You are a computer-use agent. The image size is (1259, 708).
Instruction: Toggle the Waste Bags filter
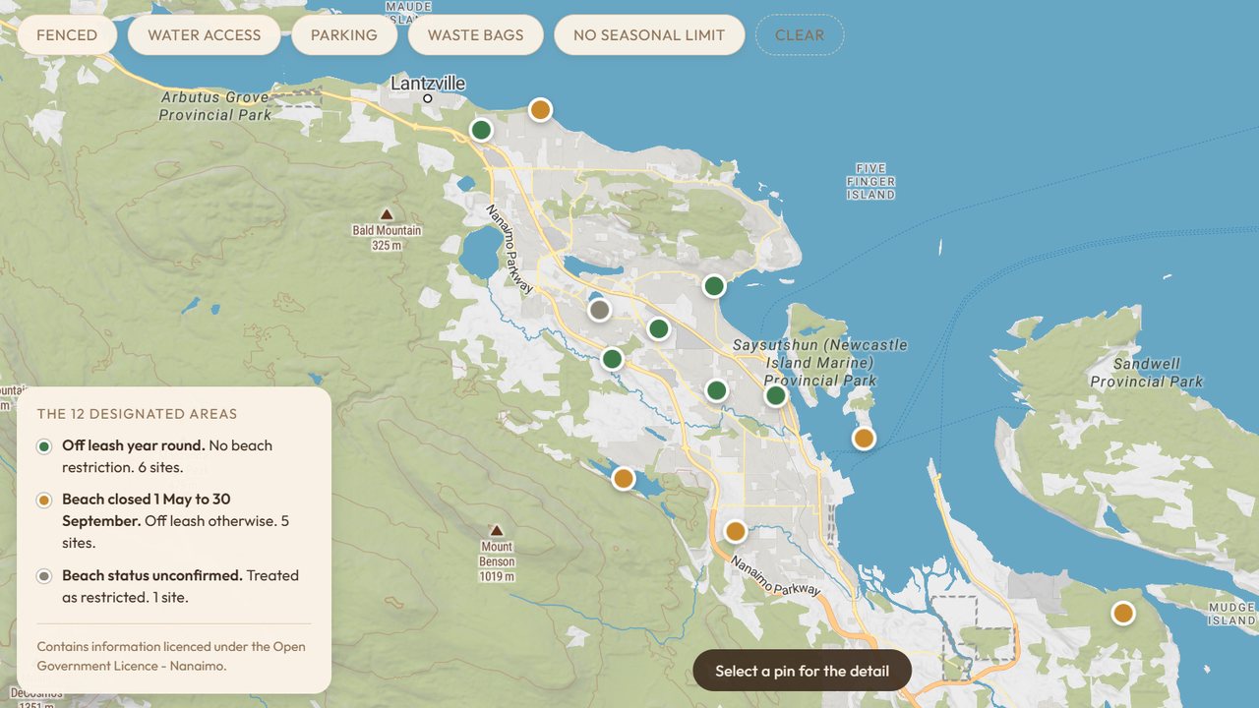[476, 35]
